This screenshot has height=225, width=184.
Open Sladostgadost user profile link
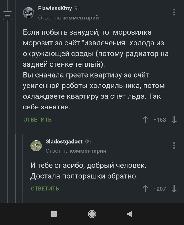[x=64, y=141]
